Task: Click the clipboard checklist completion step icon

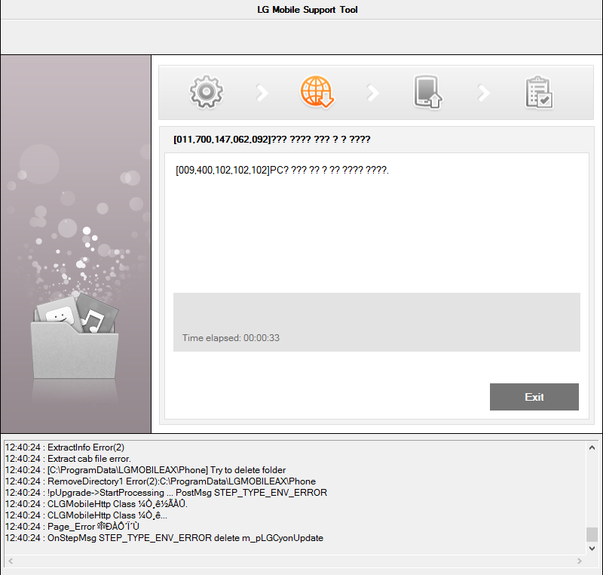Action: [x=539, y=93]
